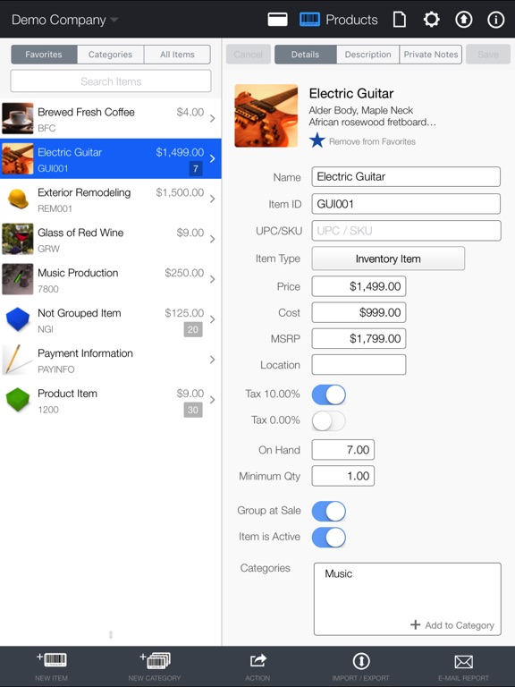Toggle the Item is Active switch

[328, 537]
